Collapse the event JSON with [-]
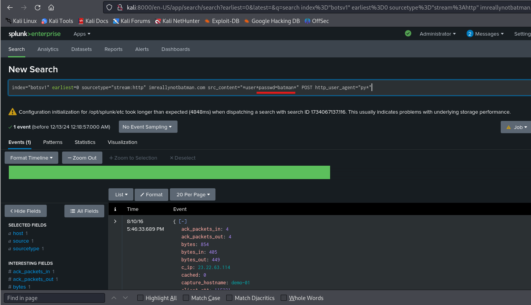 [182, 221]
